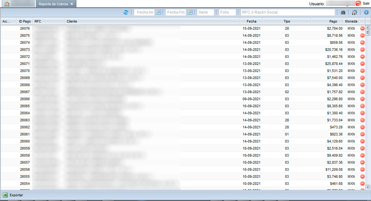This screenshot has height=201, width=371.
Task: Open the gear settings toolbar icon
Action: pyautogui.click(x=354, y=12)
